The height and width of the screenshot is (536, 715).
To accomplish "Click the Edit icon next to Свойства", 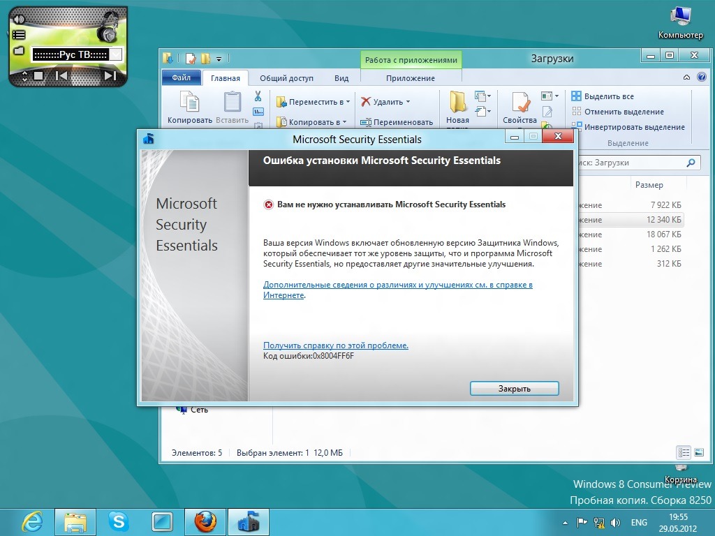I will [547, 111].
